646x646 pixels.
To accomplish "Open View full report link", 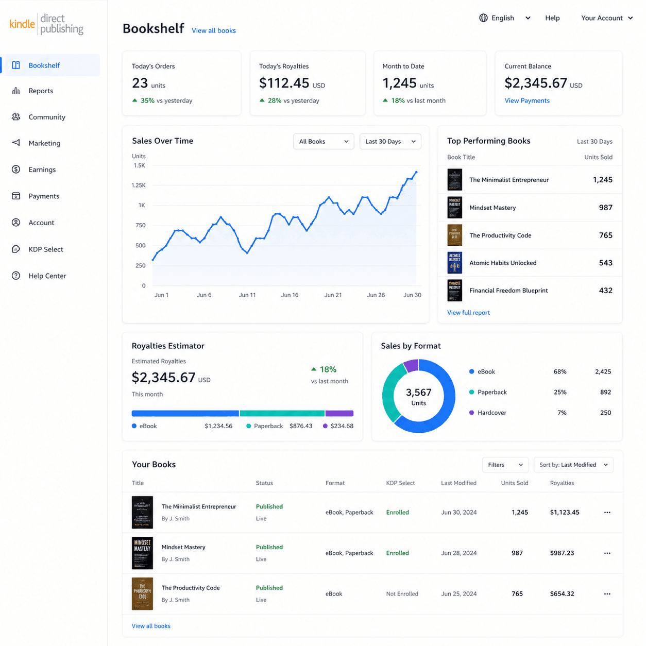I will 468,313.
